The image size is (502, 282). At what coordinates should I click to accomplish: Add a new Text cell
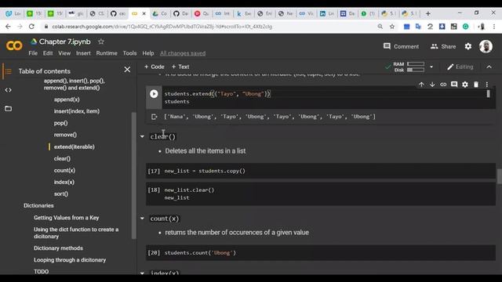point(180,67)
